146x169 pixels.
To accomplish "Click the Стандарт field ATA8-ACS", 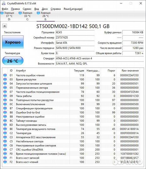I will click(100, 59).
